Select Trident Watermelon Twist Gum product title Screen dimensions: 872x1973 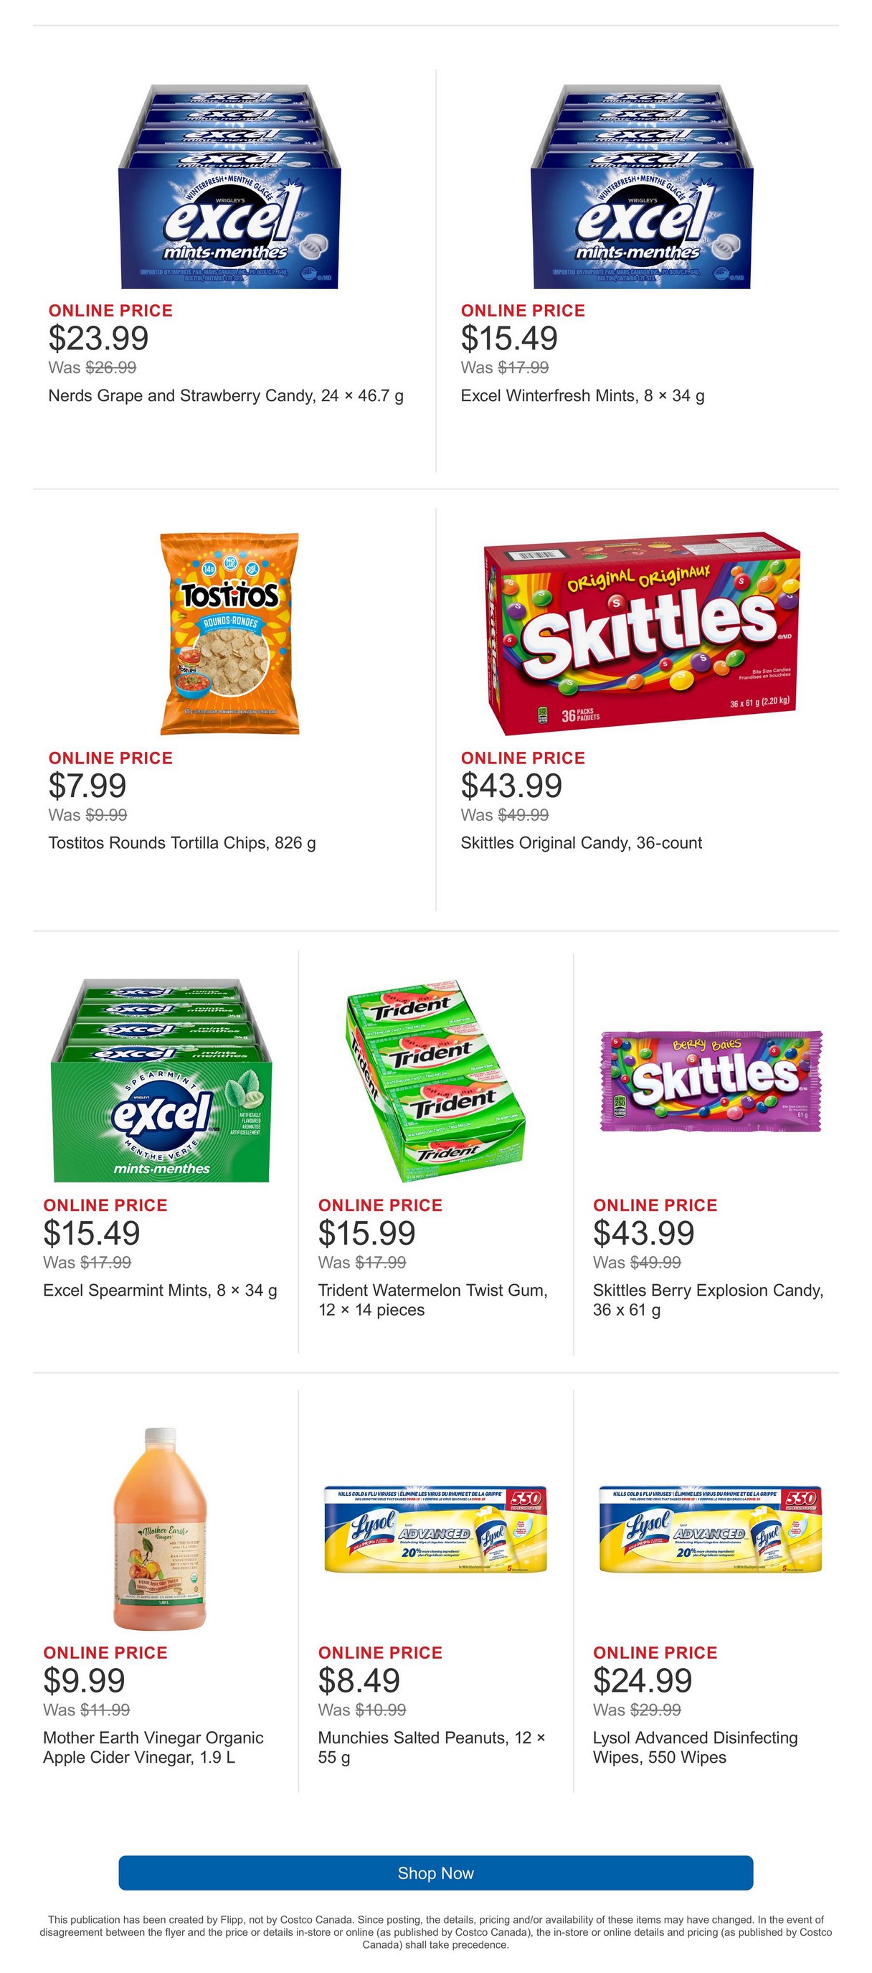pos(432,1300)
